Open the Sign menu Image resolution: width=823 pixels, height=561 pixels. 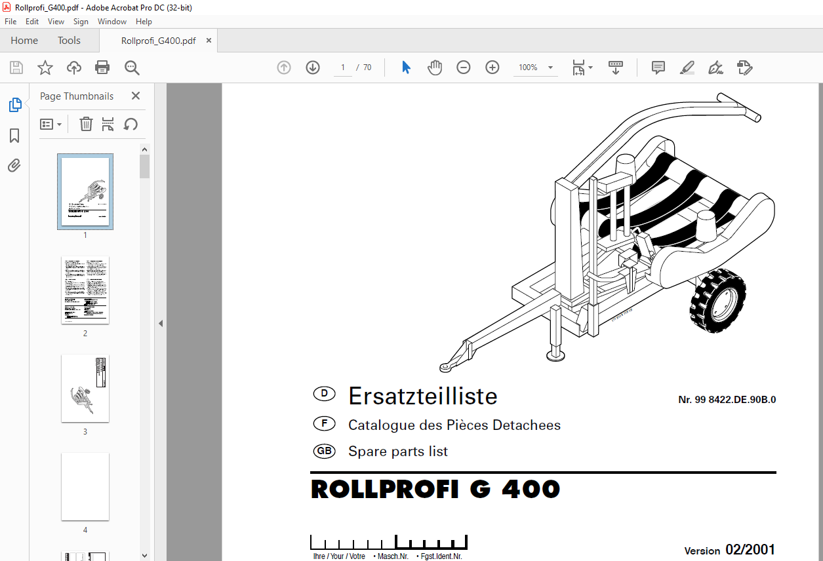coord(81,22)
